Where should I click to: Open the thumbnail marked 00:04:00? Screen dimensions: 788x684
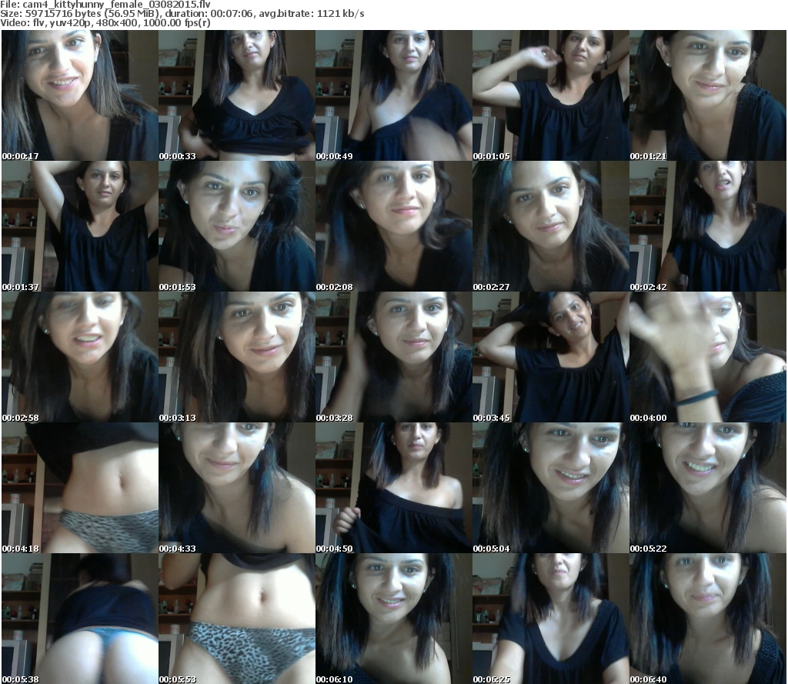708,357
